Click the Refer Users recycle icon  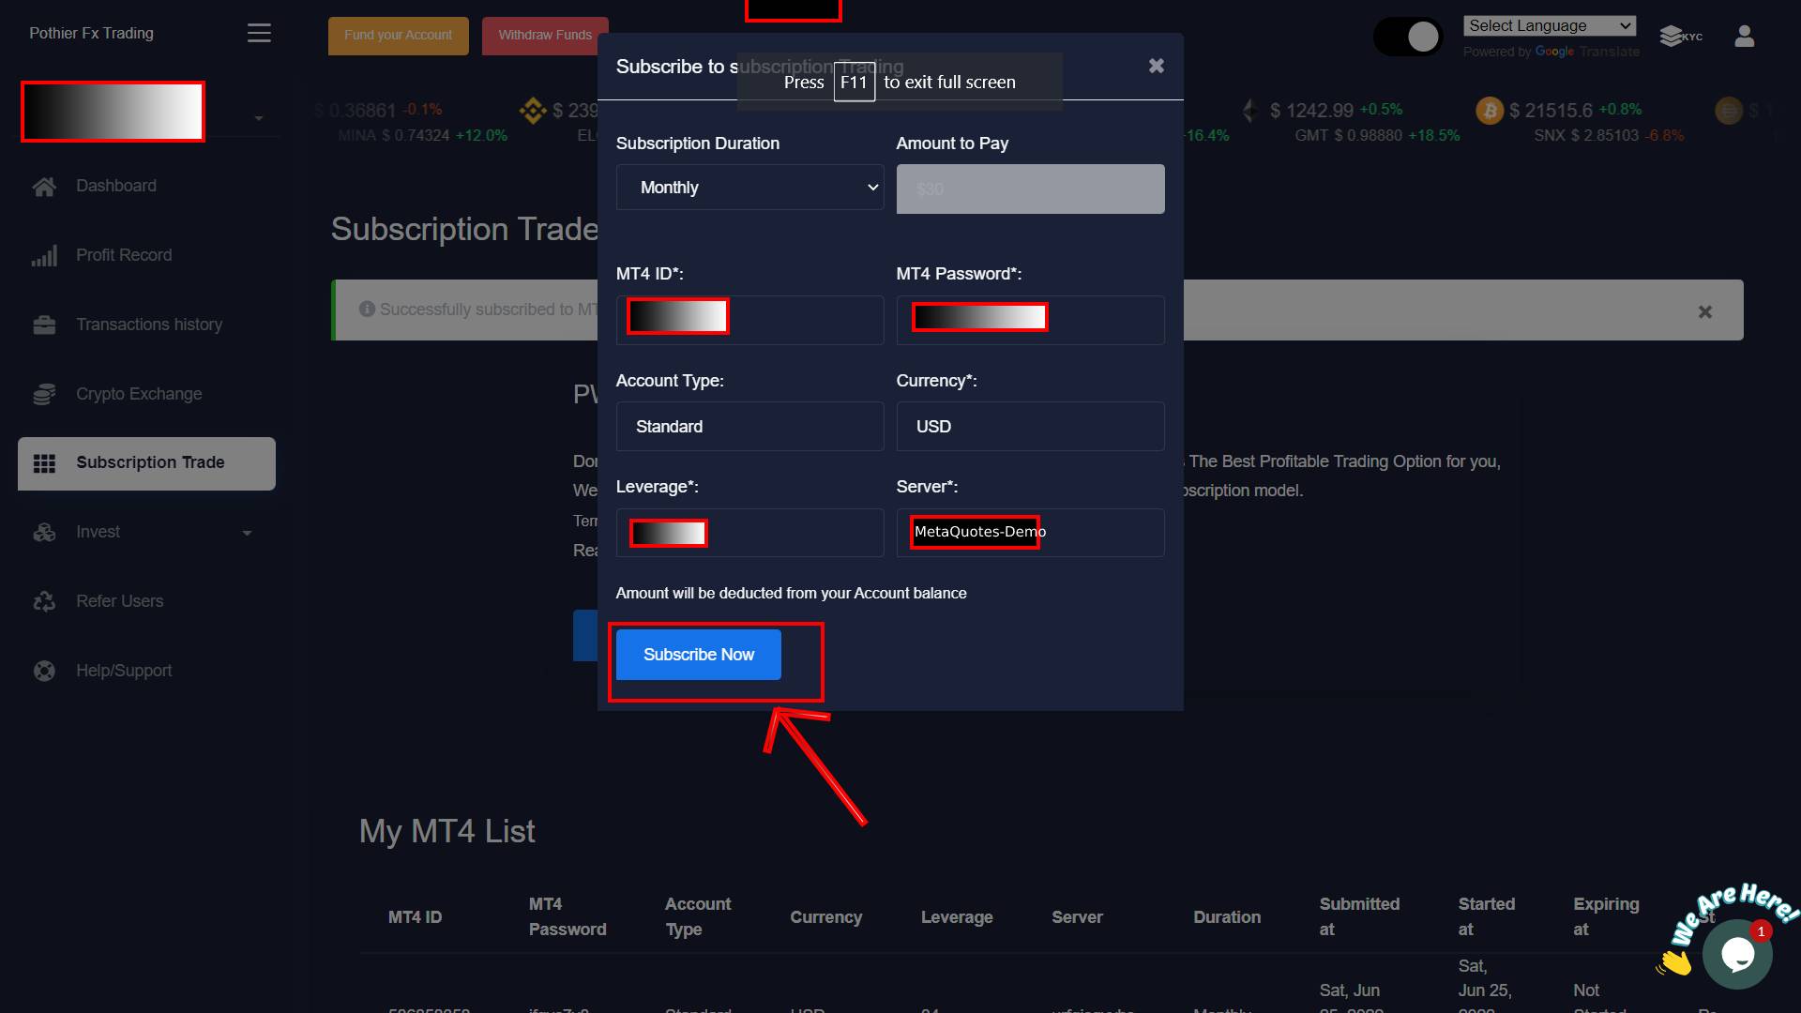pyautogui.click(x=44, y=601)
